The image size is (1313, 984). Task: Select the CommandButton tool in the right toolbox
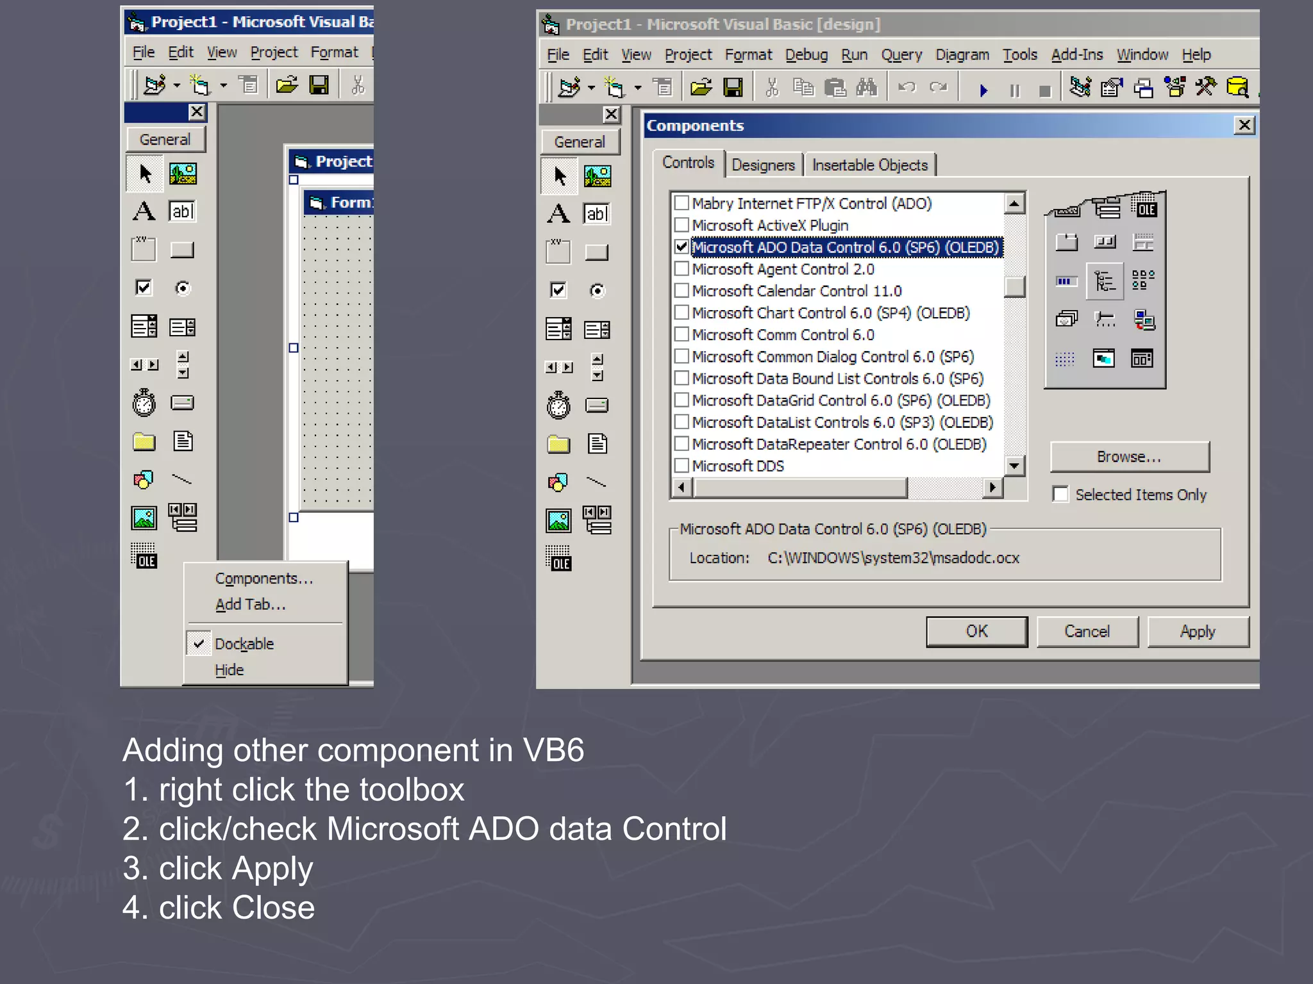(597, 252)
